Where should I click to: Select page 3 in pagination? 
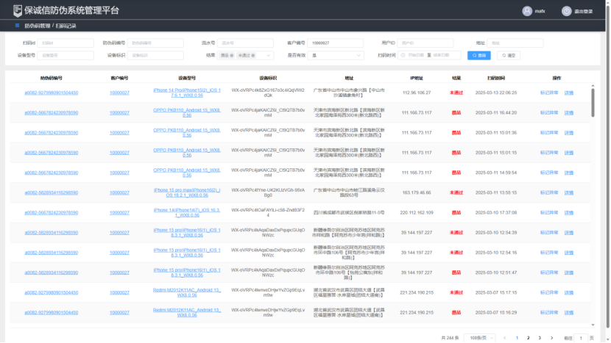[x=539, y=337]
